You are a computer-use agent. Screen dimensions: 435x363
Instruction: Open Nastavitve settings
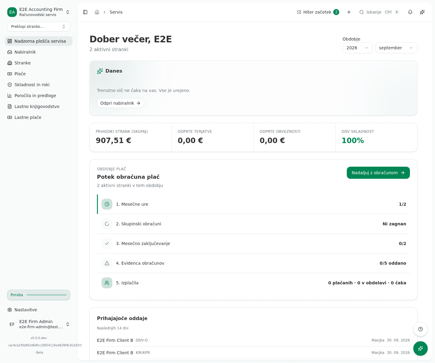coord(39,310)
